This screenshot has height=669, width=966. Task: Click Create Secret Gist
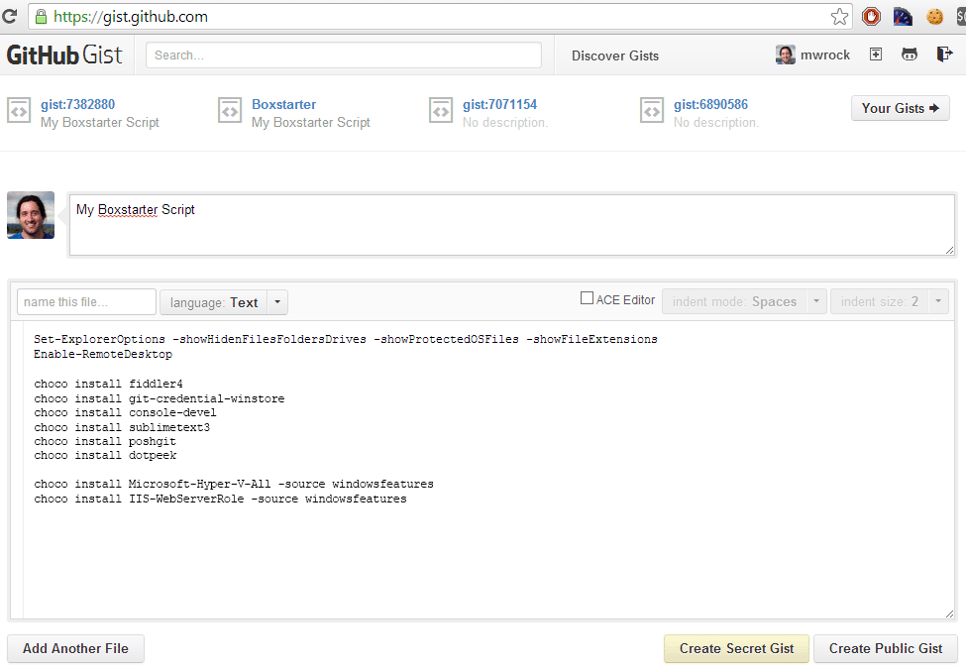736,648
